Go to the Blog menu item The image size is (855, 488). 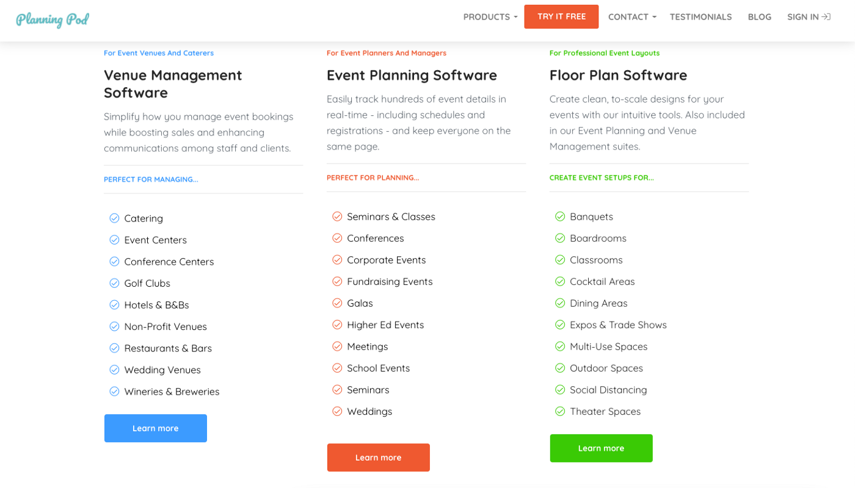coord(759,17)
